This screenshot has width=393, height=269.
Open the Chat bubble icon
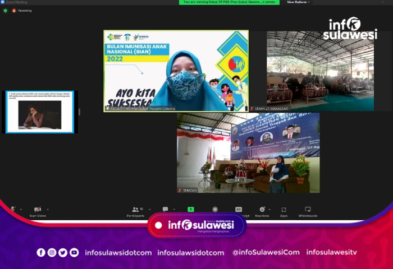pos(165,209)
